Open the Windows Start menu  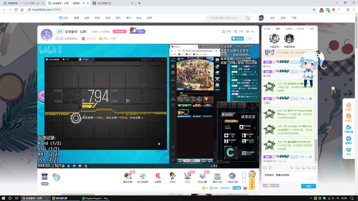pos(3,198)
